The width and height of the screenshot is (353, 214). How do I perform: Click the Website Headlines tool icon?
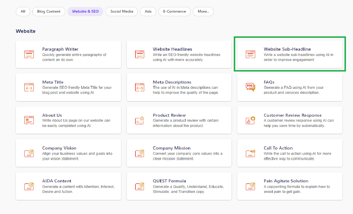139,54
